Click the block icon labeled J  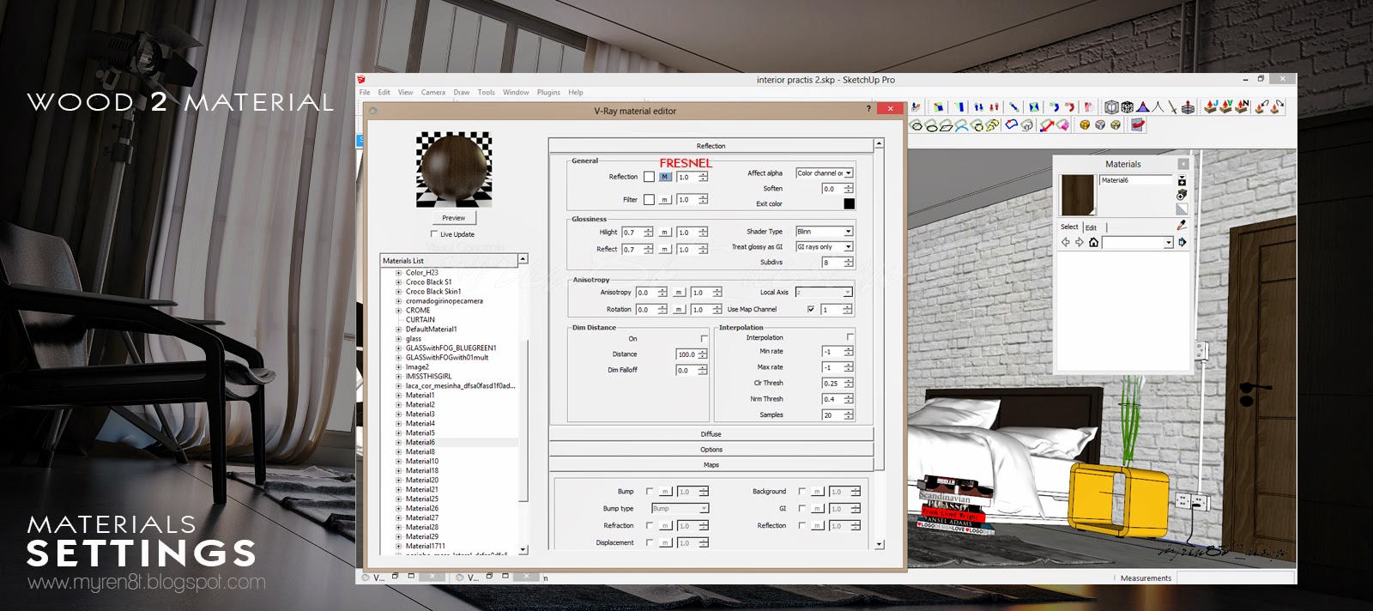1211,106
